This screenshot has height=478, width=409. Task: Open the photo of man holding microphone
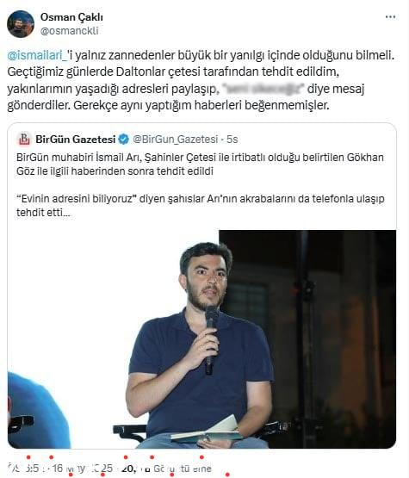[201, 339]
